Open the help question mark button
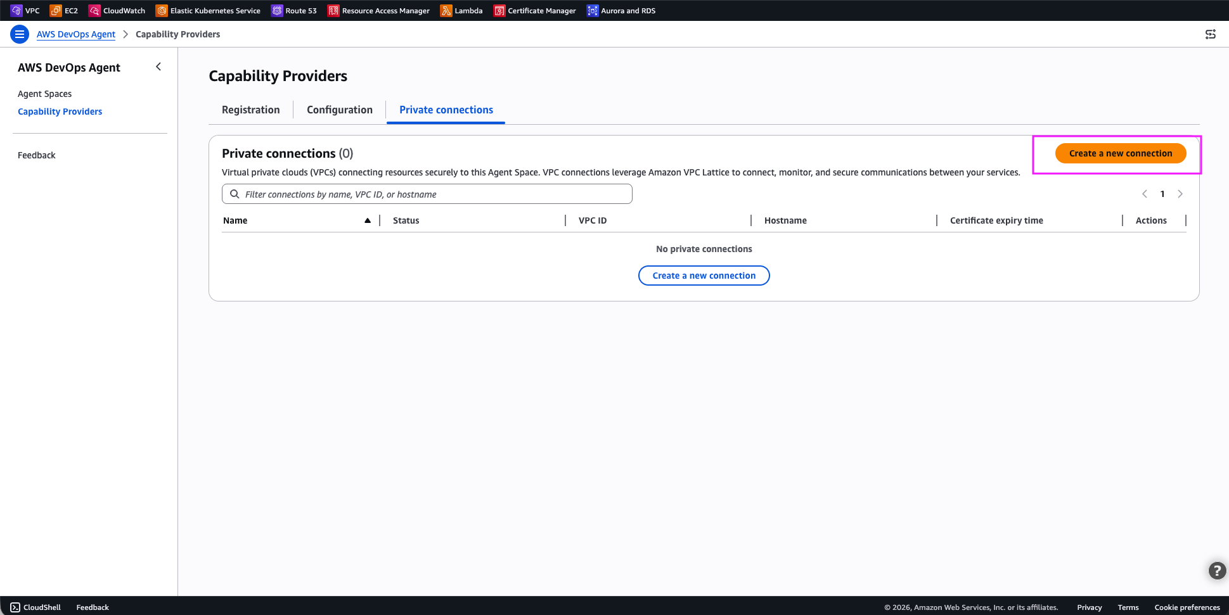Image resolution: width=1229 pixels, height=615 pixels. (x=1217, y=571)
